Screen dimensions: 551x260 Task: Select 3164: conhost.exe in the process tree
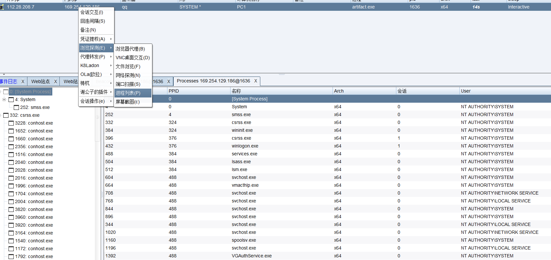[x=34, y=233]
